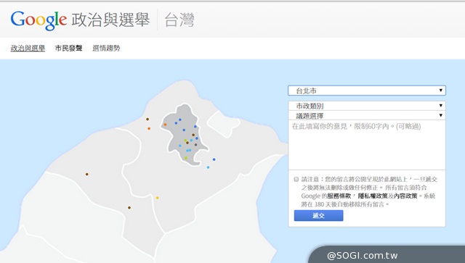The width and height of the screenshot is (465, 263).
Task: Submit the form with 遞交 button
Action: [318, 216]
